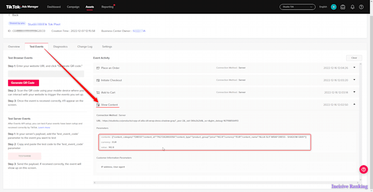373x192 pixels.
Task: Select the timestamp 2022-12-16 12:03:20
Action: 335,80
